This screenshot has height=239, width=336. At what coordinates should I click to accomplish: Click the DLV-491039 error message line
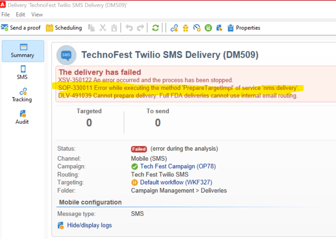click(178, 95)
